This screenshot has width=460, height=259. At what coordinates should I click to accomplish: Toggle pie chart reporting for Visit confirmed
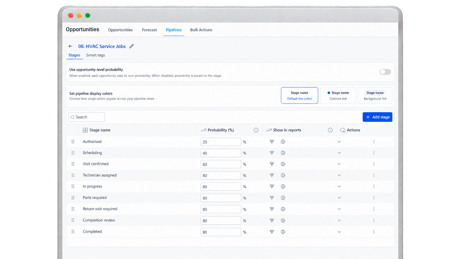[x=283, y=164]
